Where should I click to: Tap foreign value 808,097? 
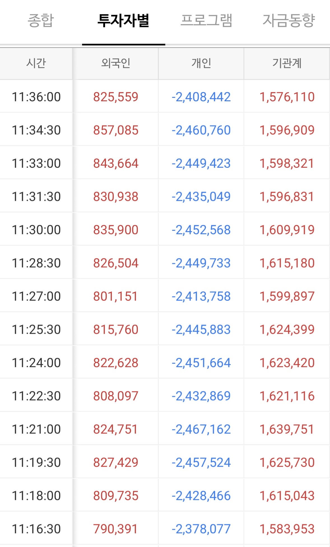tap(116, 396)
